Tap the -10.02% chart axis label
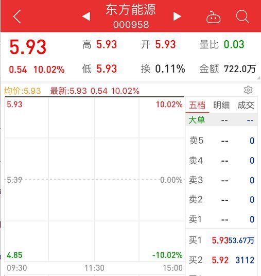Image resolution: width=261 pixels, height=276 pixels. [167, 255]
